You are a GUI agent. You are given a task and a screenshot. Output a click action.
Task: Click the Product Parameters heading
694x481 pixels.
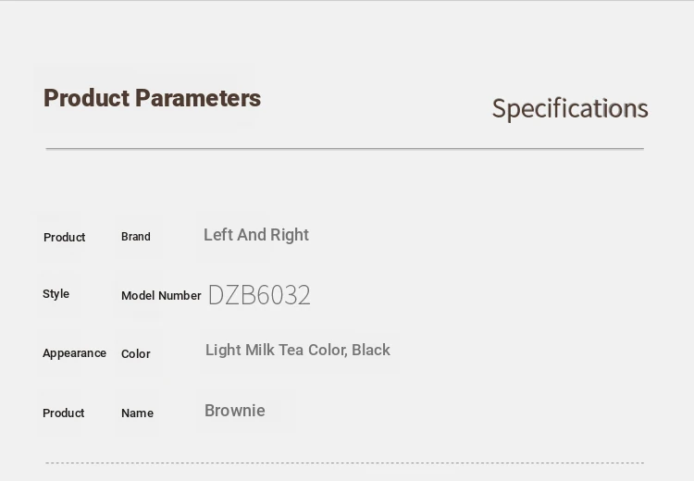(x=153, y=98)
